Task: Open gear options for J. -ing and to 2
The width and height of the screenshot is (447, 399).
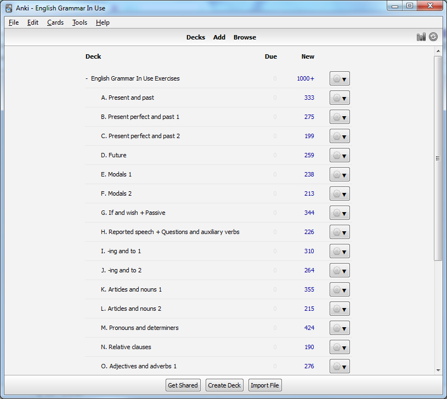Action: click(340, 270)
